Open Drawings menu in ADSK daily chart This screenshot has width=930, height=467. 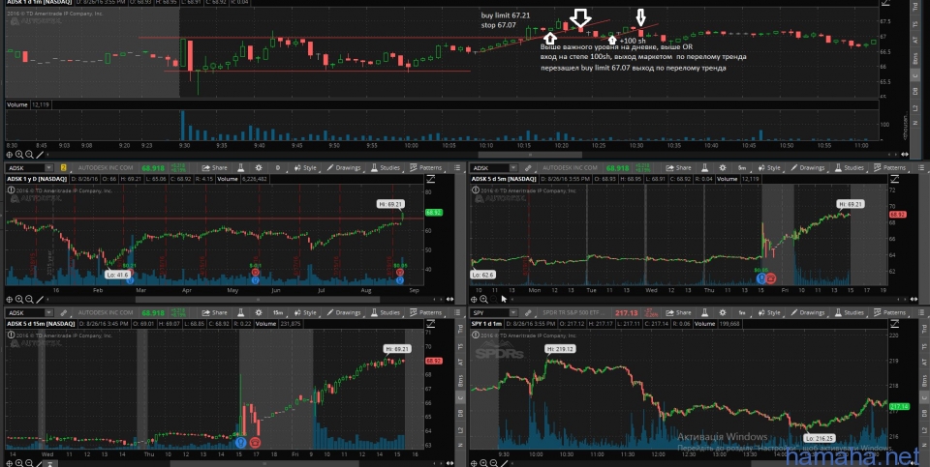coord(343,167)
